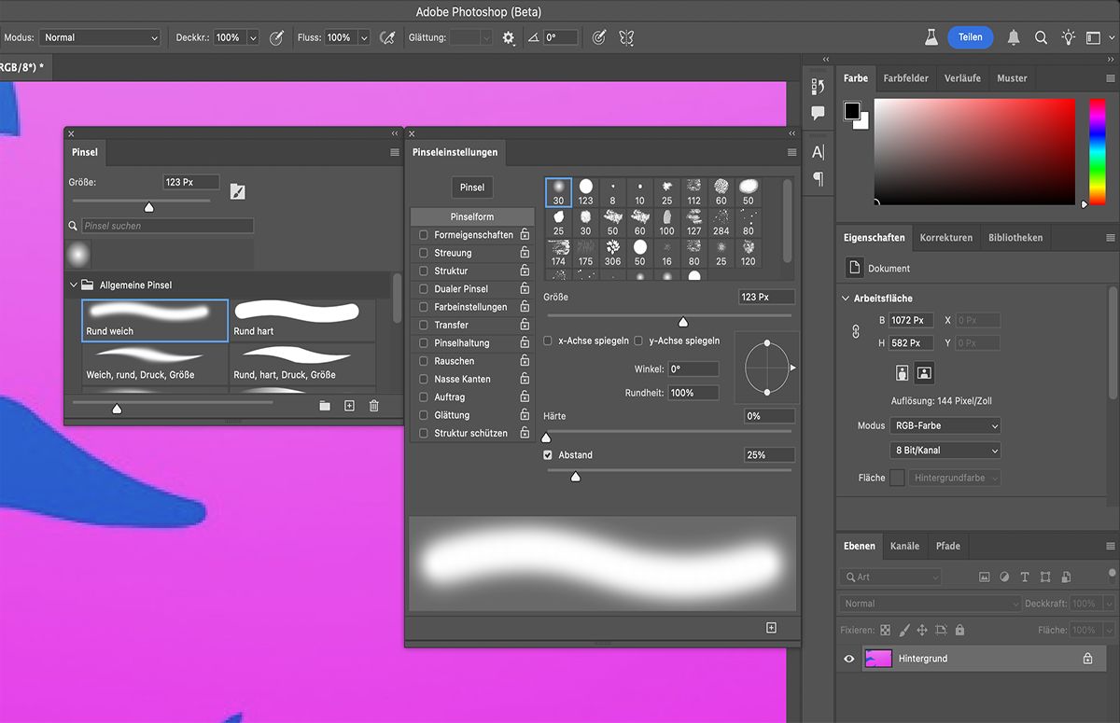Hide the Hintergrund layer with eye icon
The width and height of the screenshot is (1120, 723).
coord(849,659)
